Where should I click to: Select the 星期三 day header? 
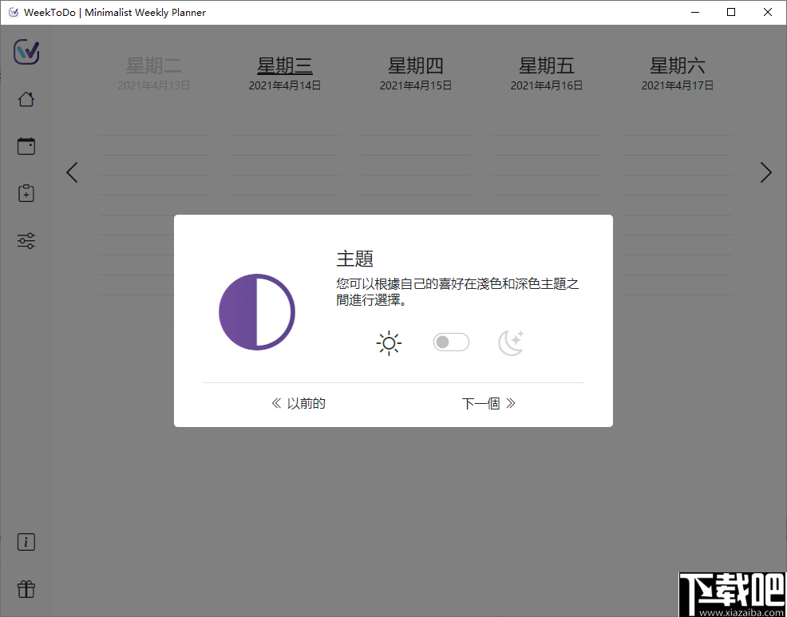point(285,65)
